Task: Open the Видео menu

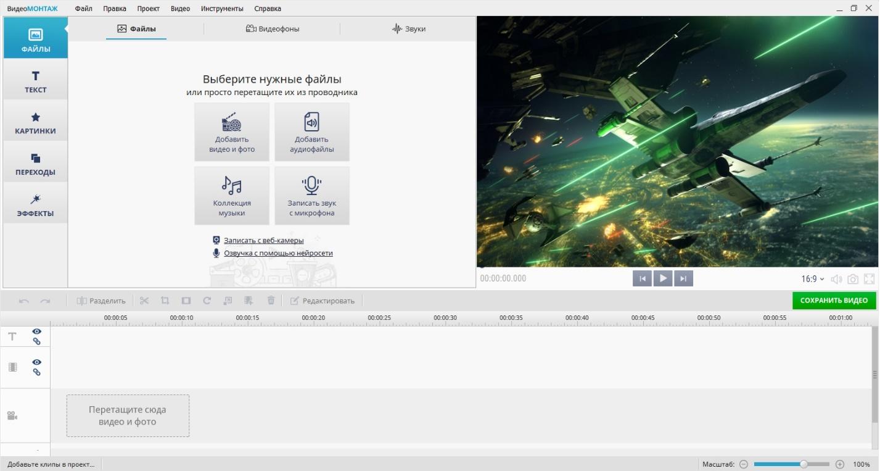Action: coord(180,9)
